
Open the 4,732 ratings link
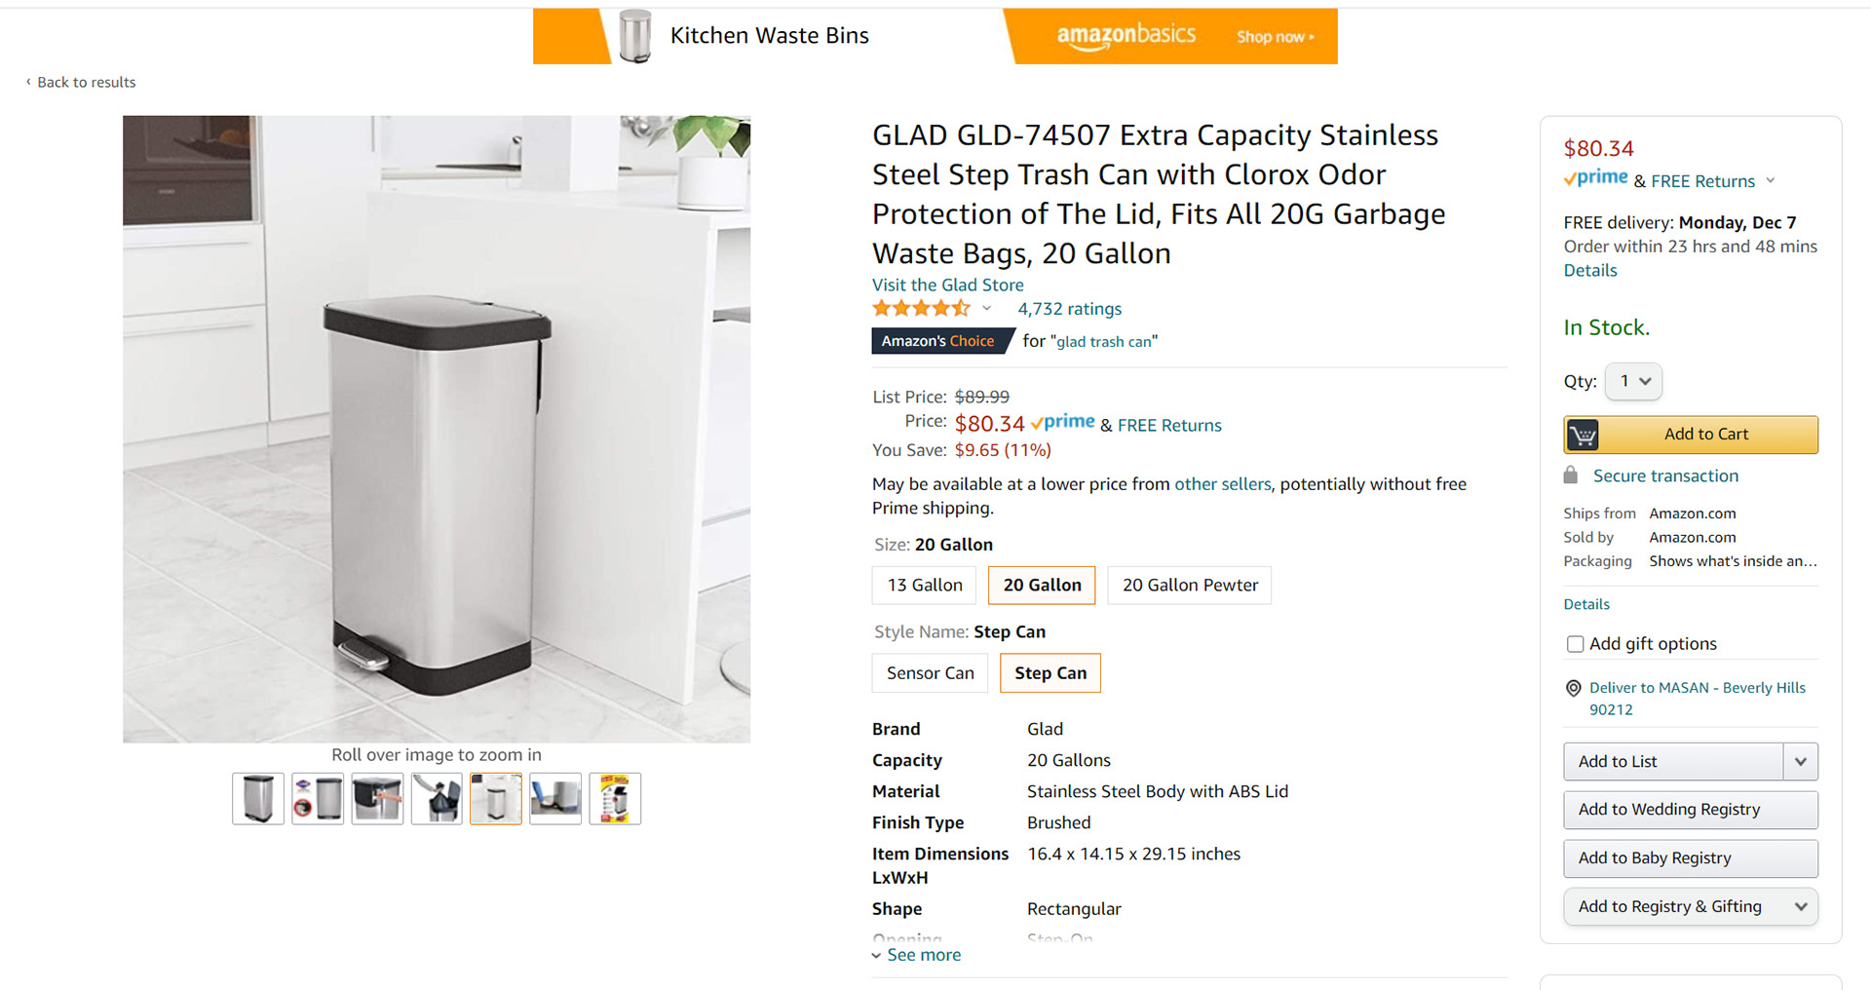coord(1069,309)
